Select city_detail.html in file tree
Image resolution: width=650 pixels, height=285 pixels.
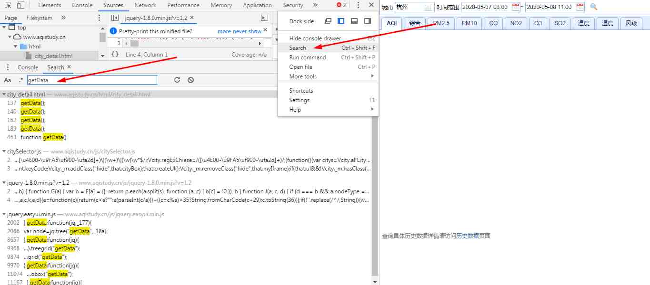(53, 56)
